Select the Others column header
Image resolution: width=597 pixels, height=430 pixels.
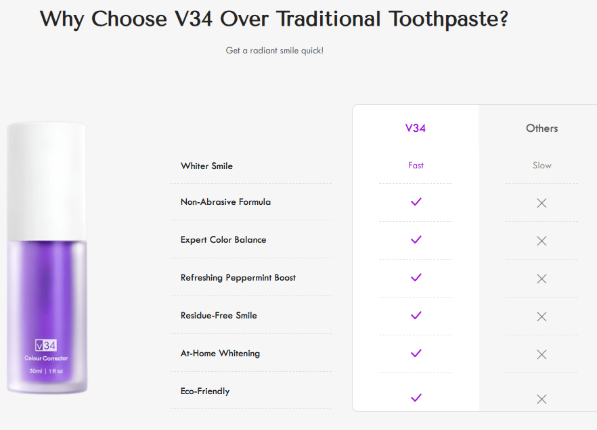tap(541, 128)
